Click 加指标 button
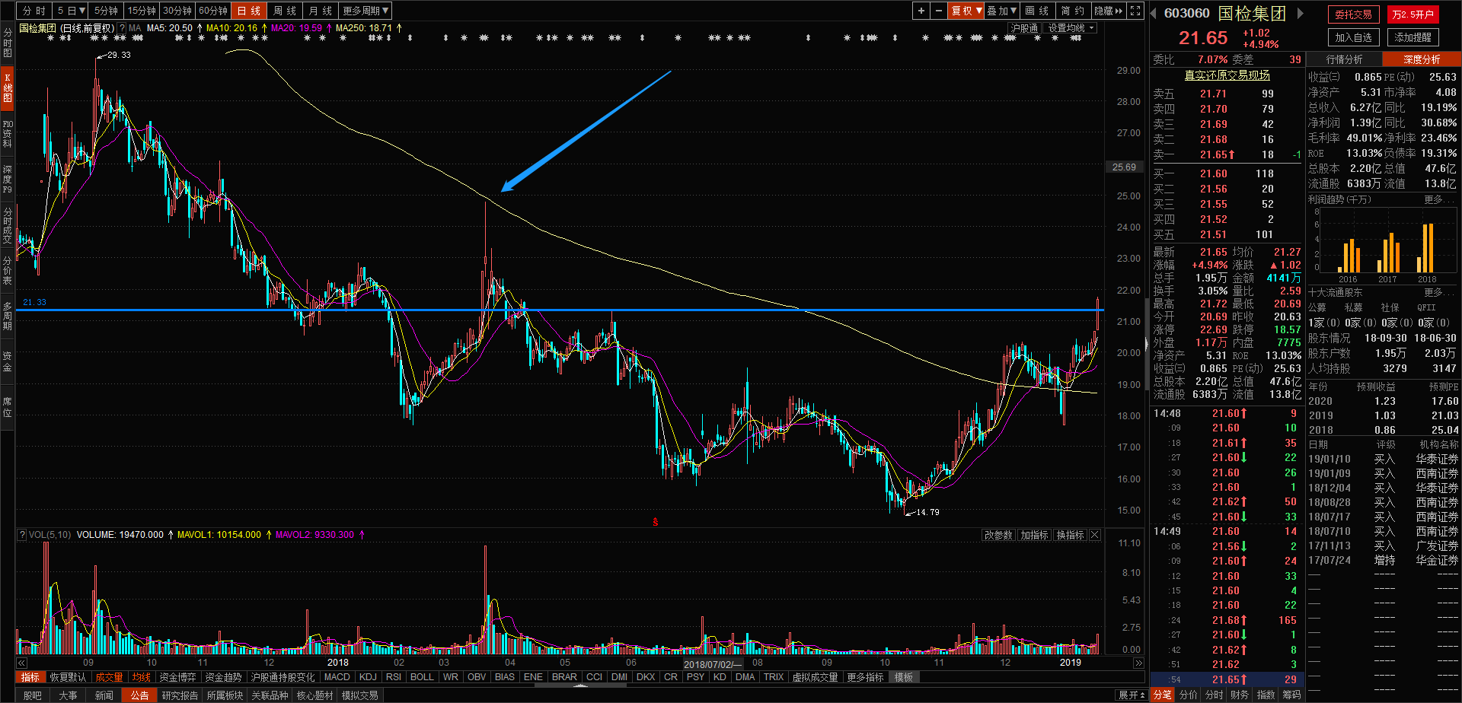1462x703 pixels. 1034,535
